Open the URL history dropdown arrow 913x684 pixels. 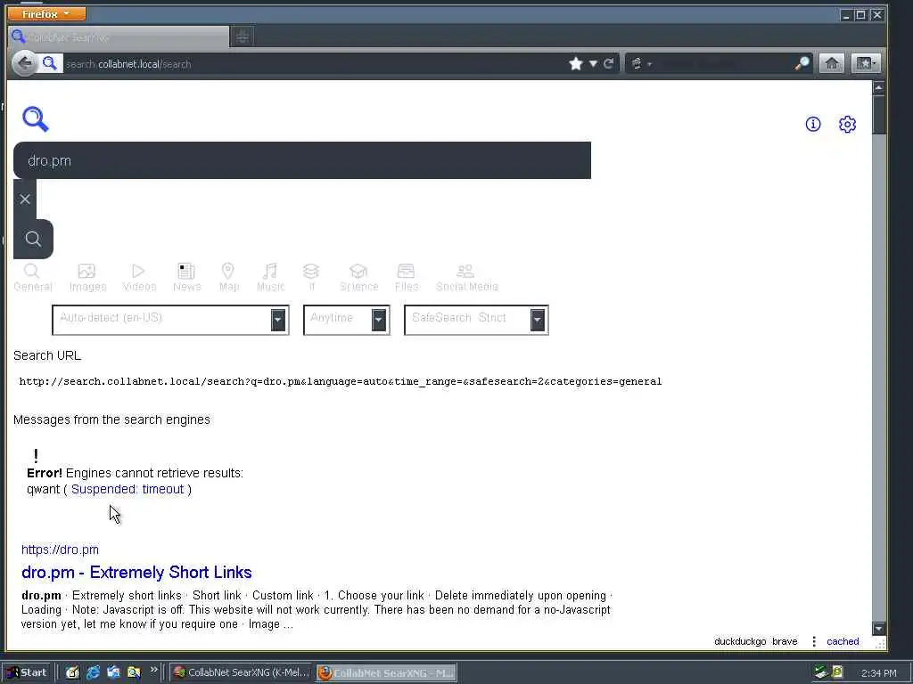[x=593, y=63]
